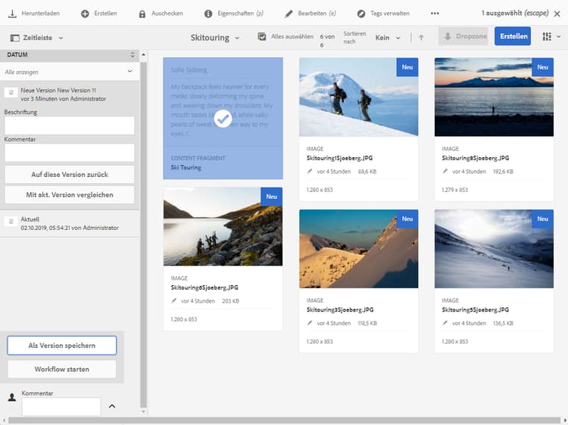Click the pencil icon on Skitouring5Sjoeberg.JPG card

445,323
